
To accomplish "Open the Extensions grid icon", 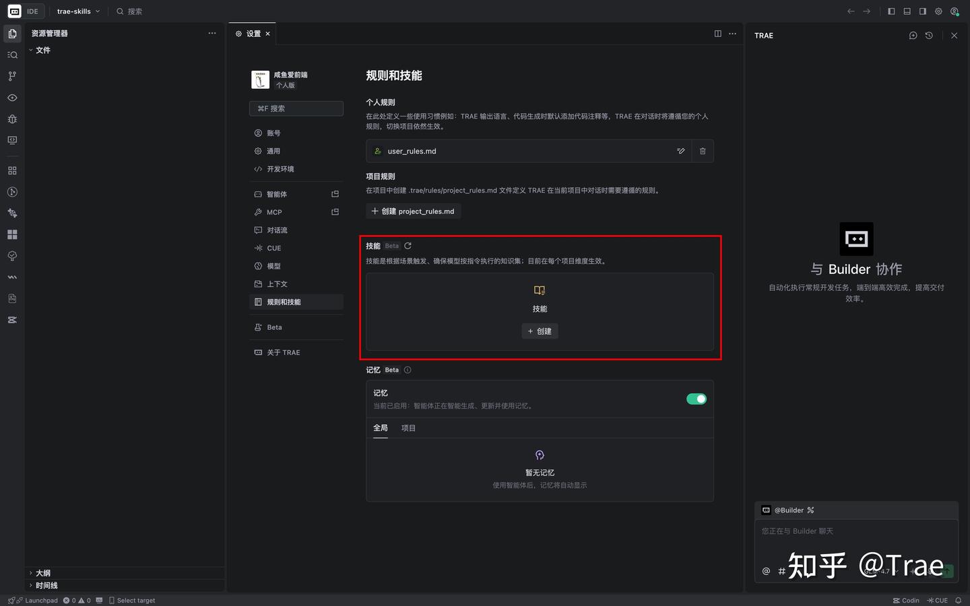I will point(12,171).
